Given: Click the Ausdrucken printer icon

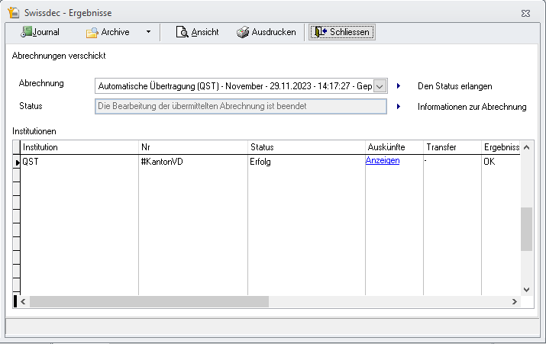Looking at the screenshot, I should point(242,32).
